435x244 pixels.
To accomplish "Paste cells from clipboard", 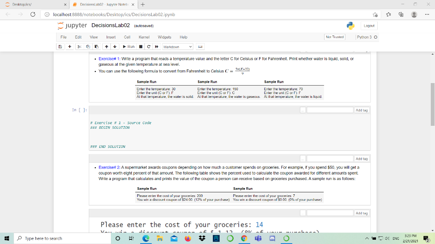I will (x=96, y=47).
